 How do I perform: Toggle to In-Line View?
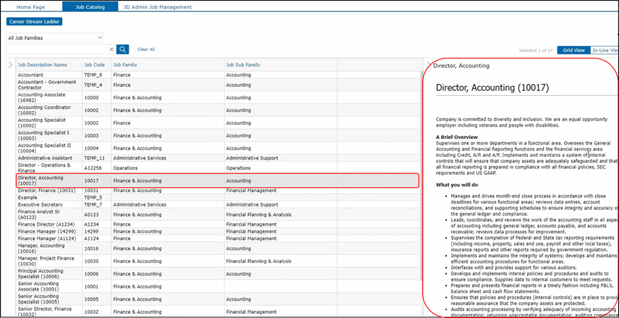click(x=605, y=50)
